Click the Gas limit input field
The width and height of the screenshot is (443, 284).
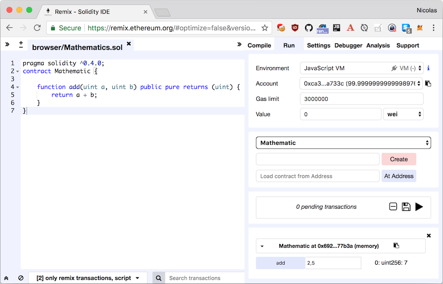tap(361, 99)
